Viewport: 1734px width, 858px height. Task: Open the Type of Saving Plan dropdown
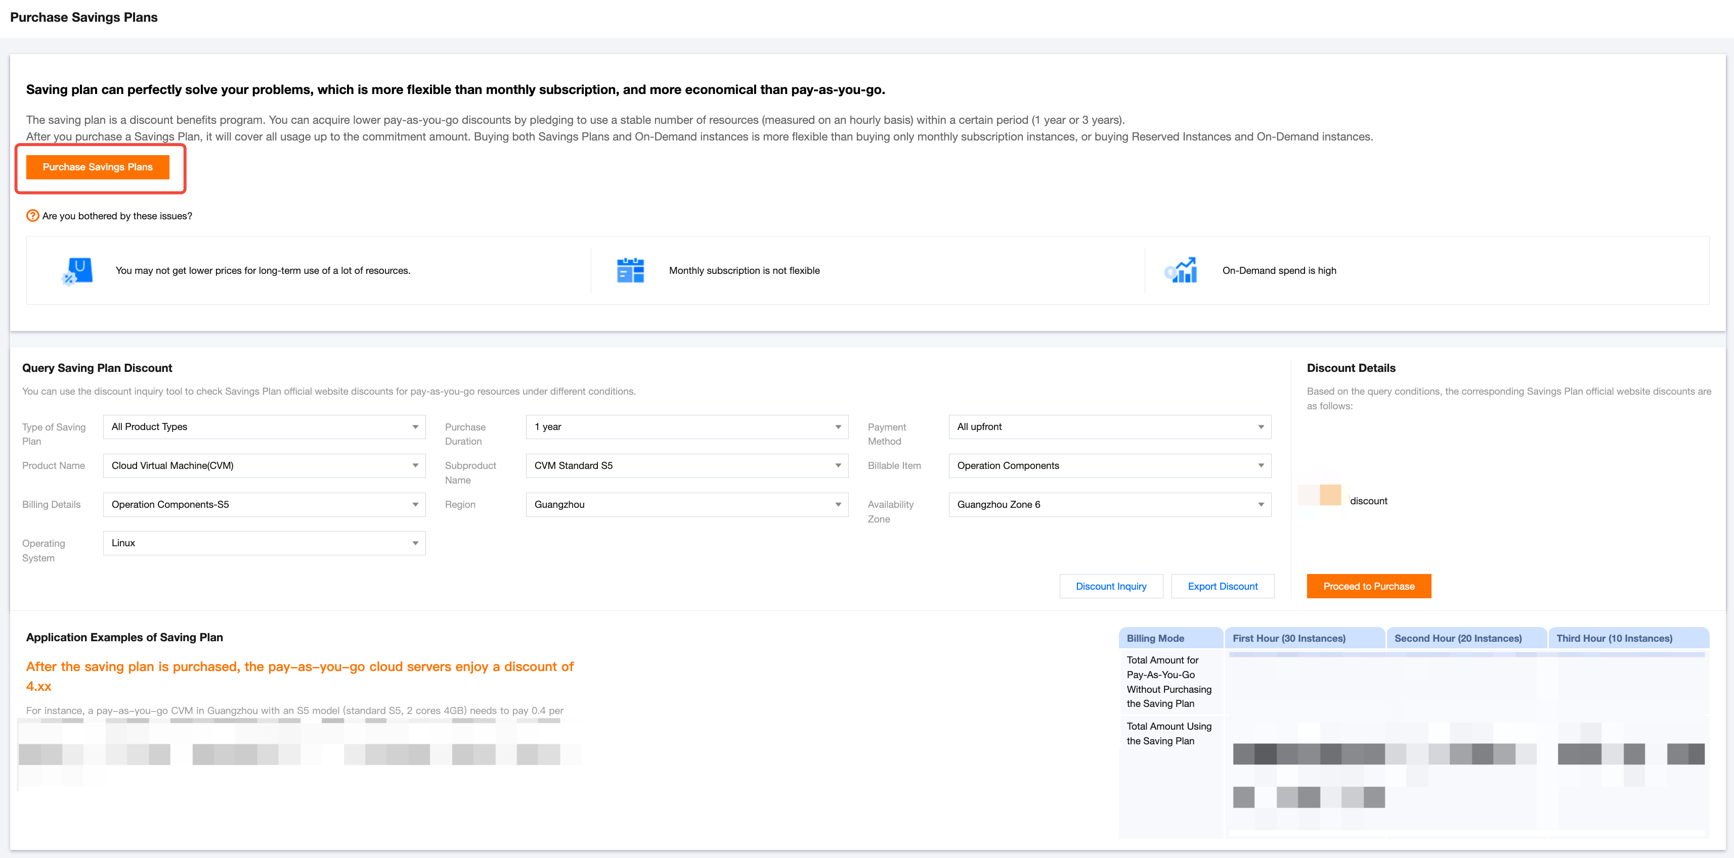tap(264, 427)
